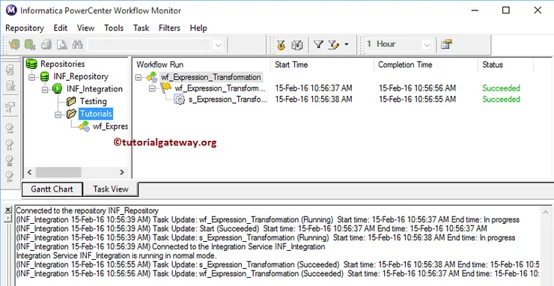Click the clock with arrow icon in left toolbar
The image size is (554, 286).
[10, 129]
